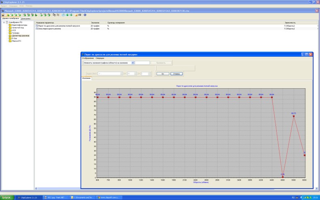The image size is (320, 200).
Task: Select the Маска DTC folder
Action: point(17,40)
